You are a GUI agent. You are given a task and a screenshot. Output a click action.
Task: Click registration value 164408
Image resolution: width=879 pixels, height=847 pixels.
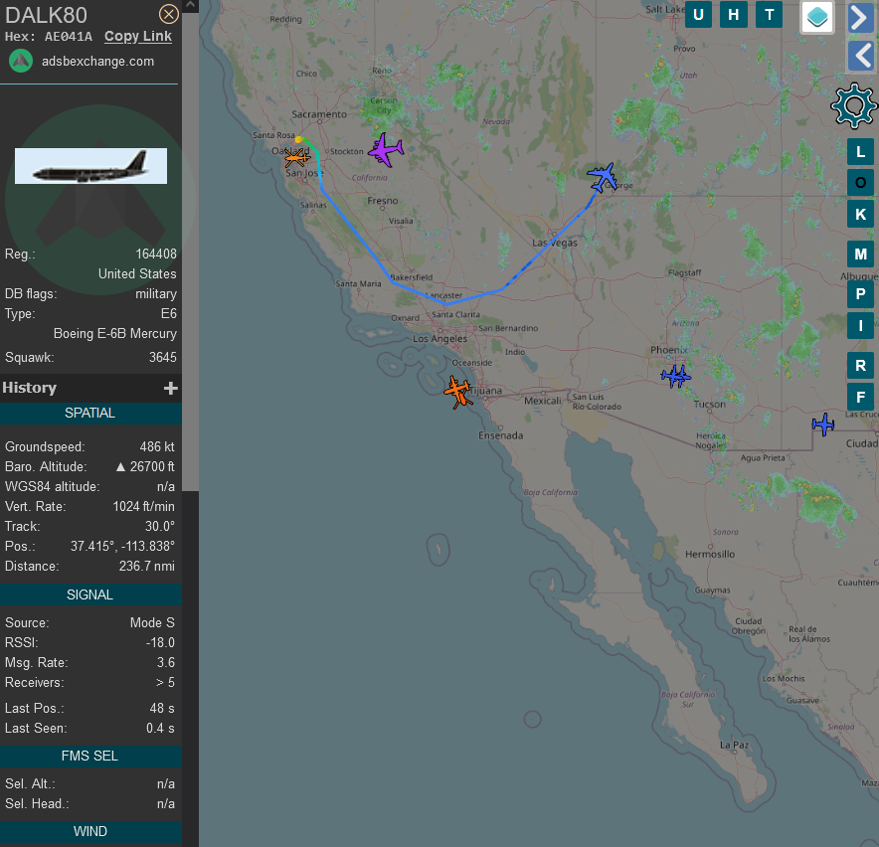(156, 254)
